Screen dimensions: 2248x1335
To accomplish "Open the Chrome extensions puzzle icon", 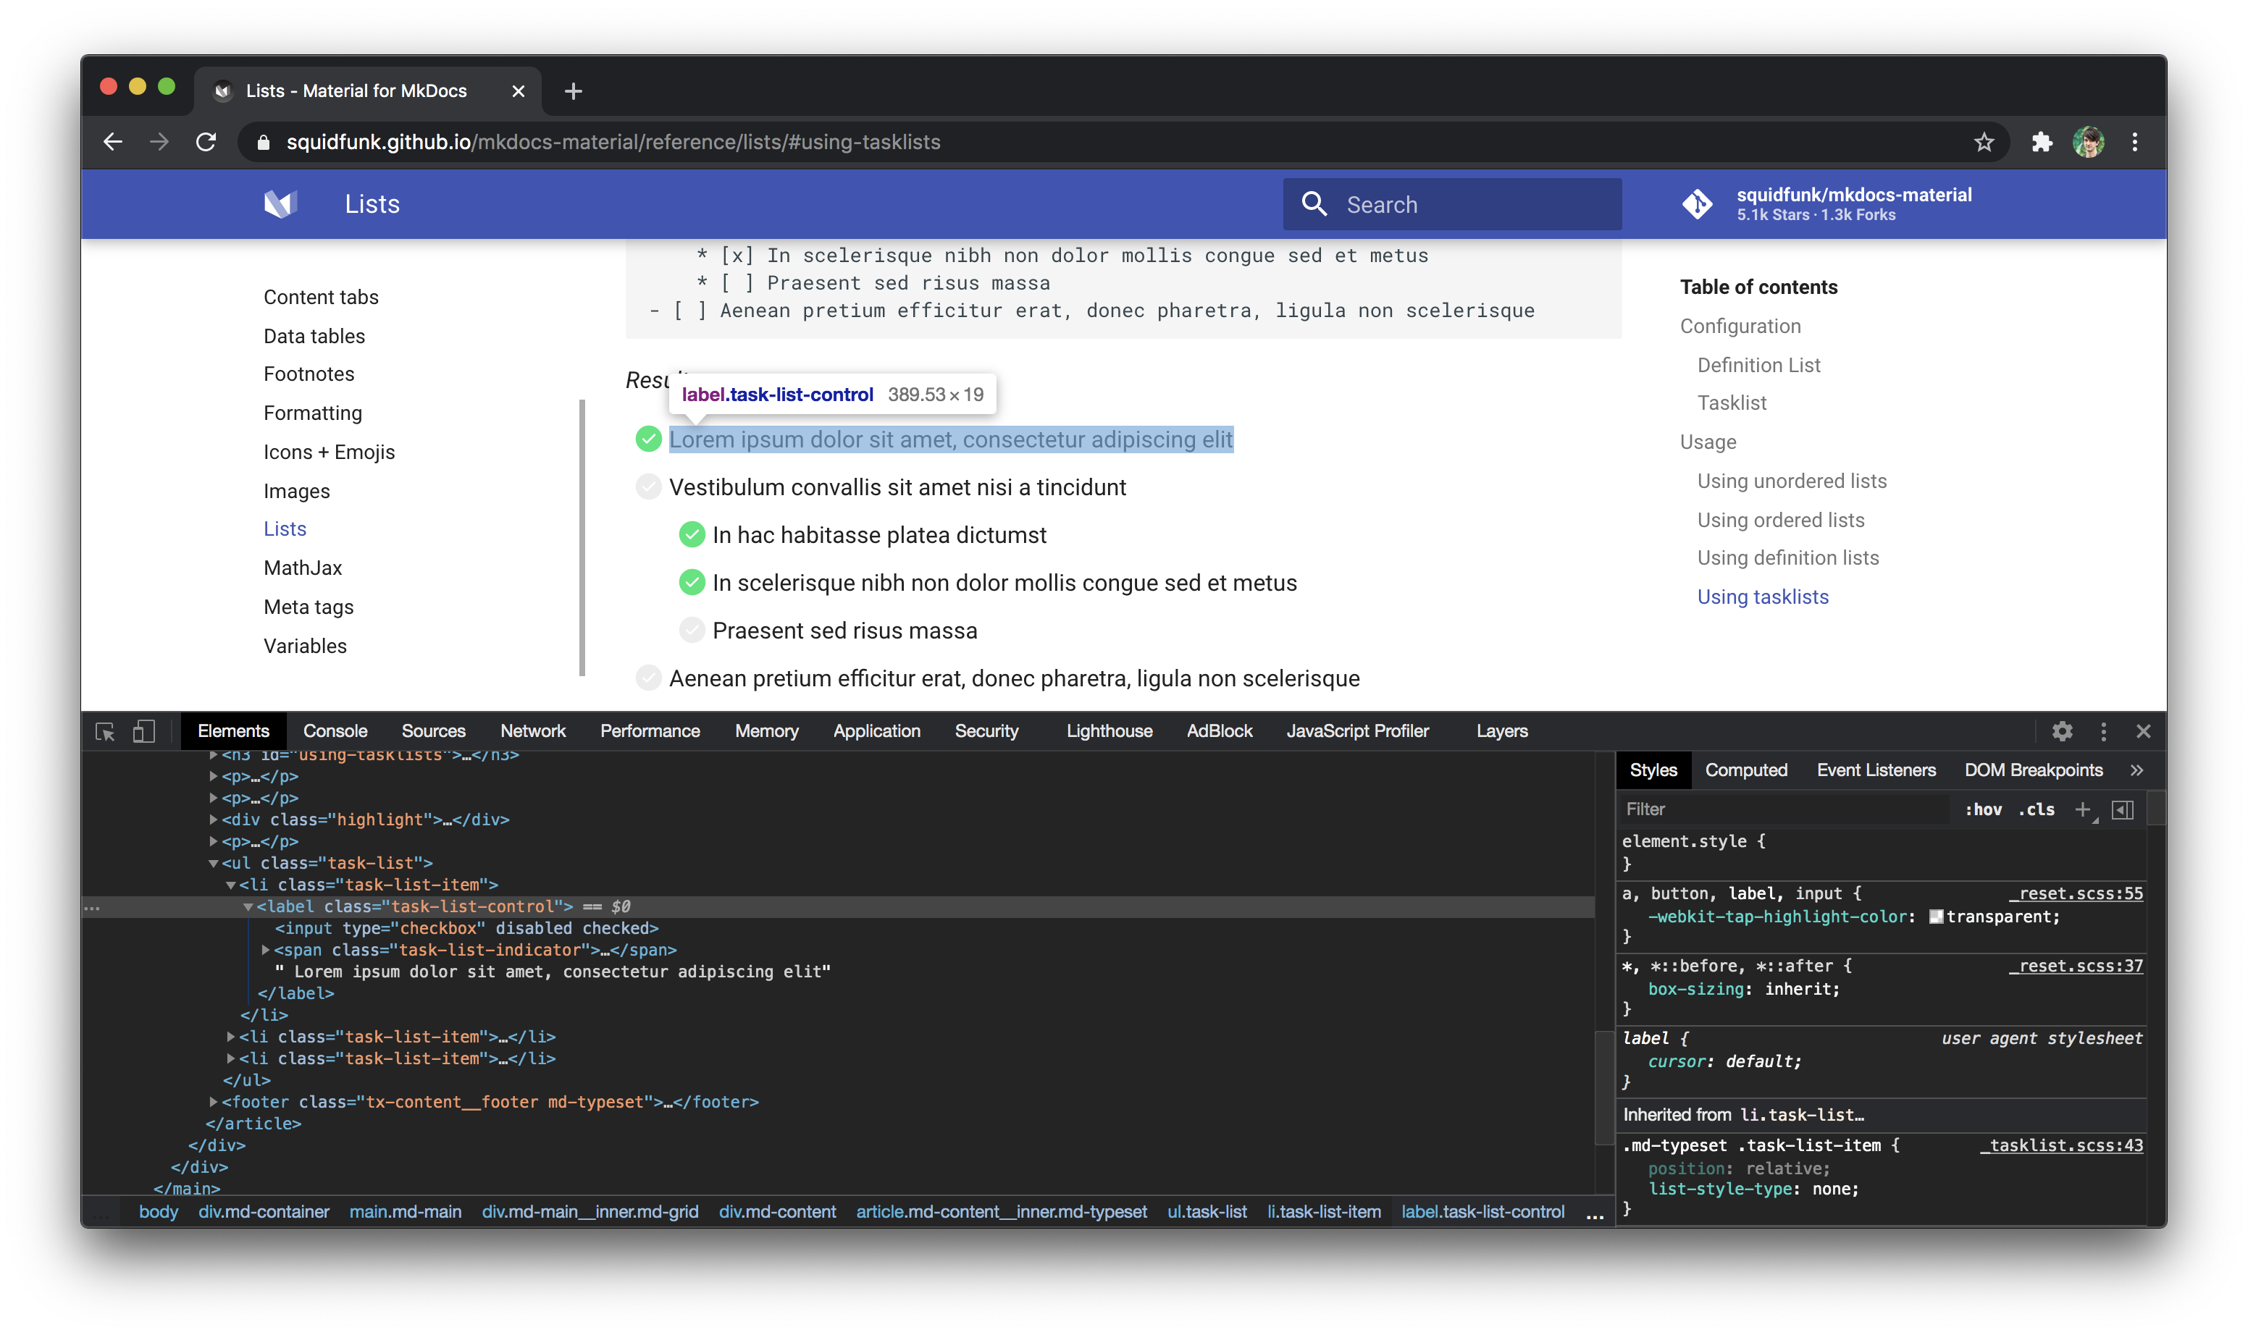I will click(2040, 141).
